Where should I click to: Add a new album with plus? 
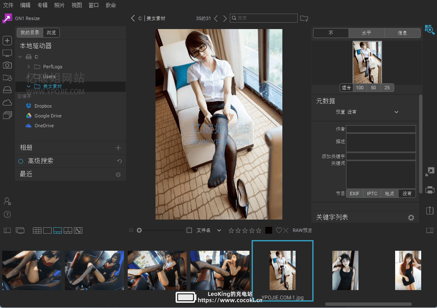(x=118, y=148)
